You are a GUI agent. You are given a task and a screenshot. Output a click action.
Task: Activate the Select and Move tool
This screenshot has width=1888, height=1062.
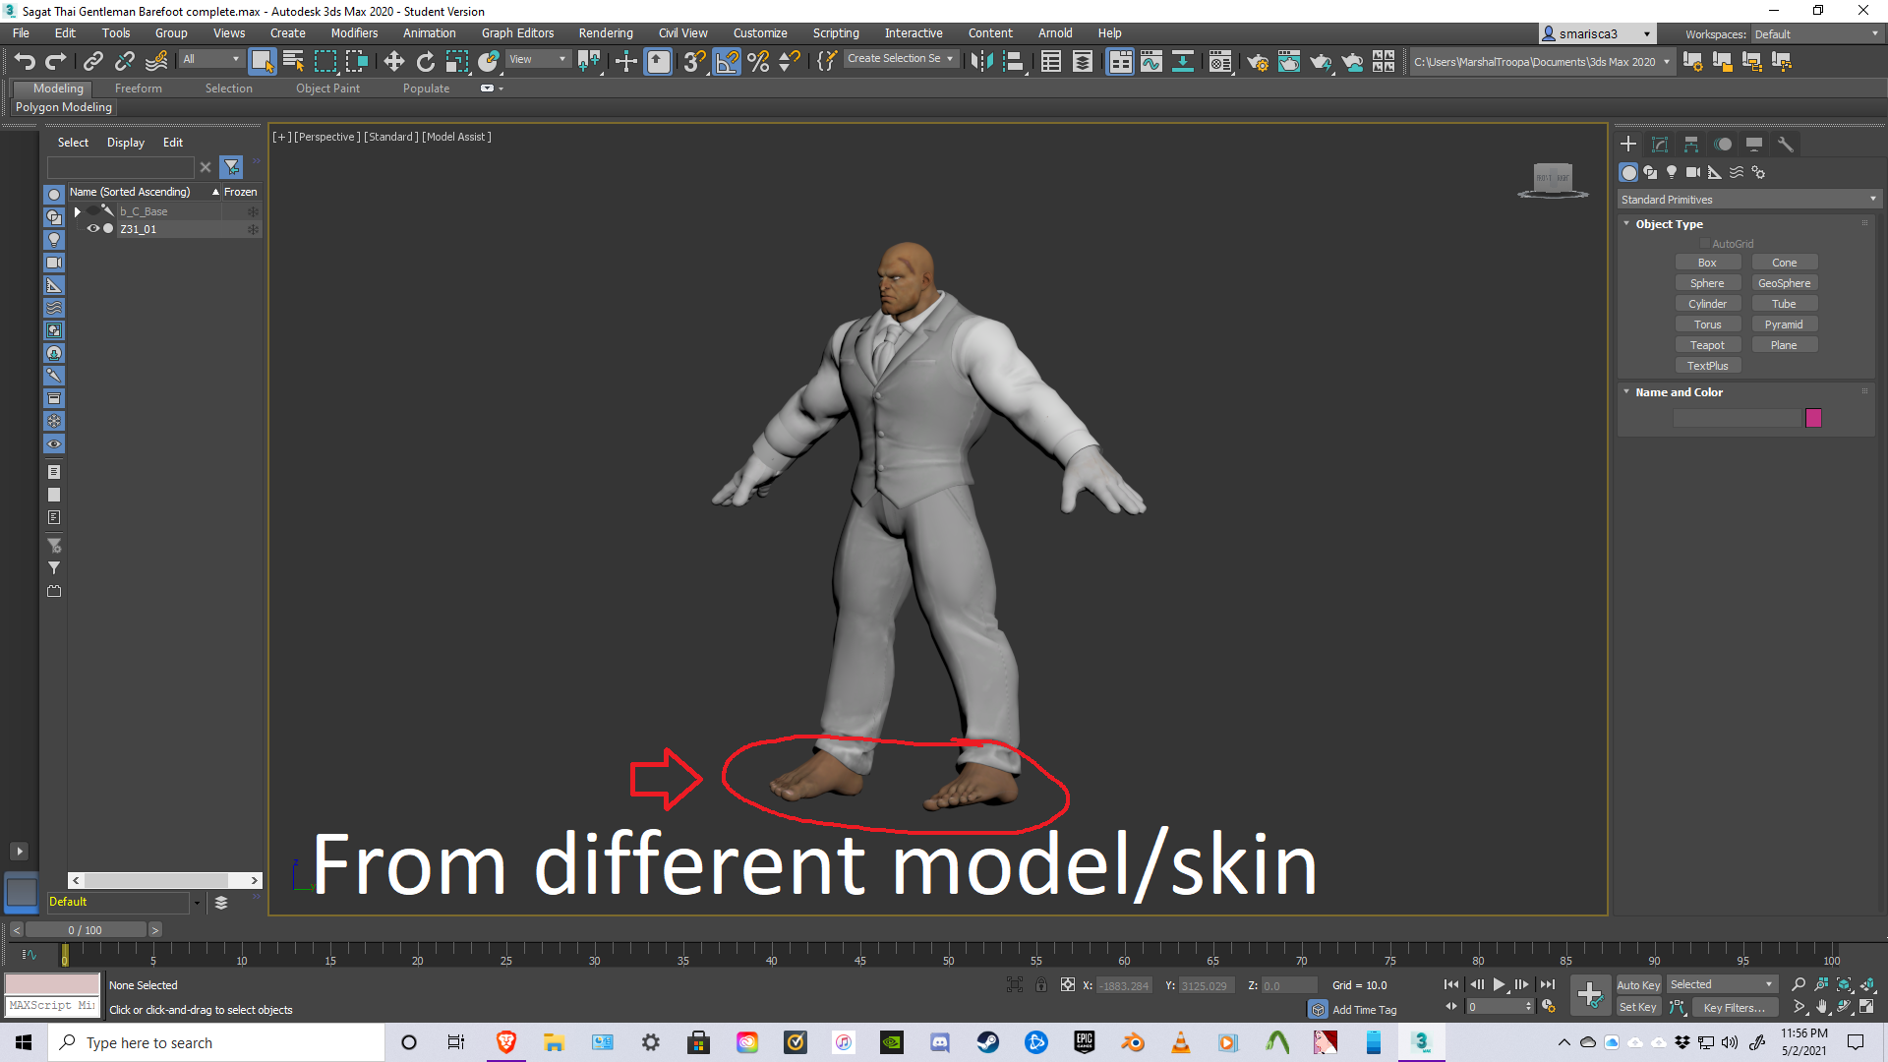click(x=393, y=61)
